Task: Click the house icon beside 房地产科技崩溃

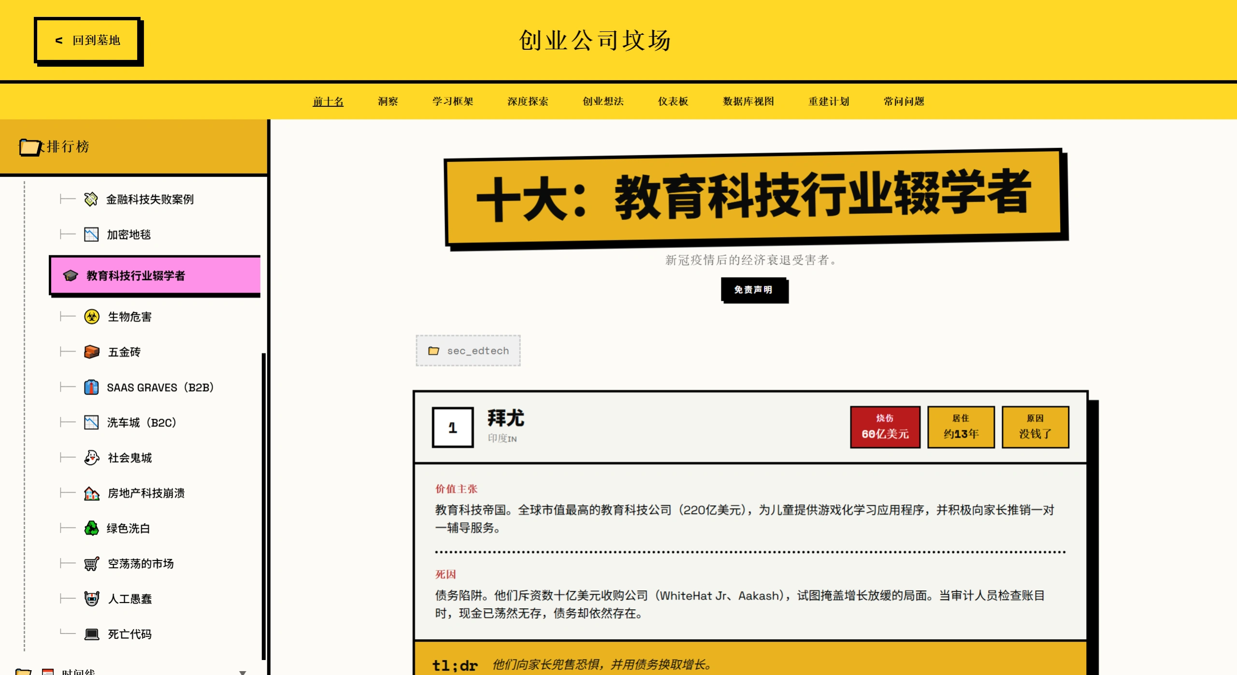Action: tap(91, 493)
